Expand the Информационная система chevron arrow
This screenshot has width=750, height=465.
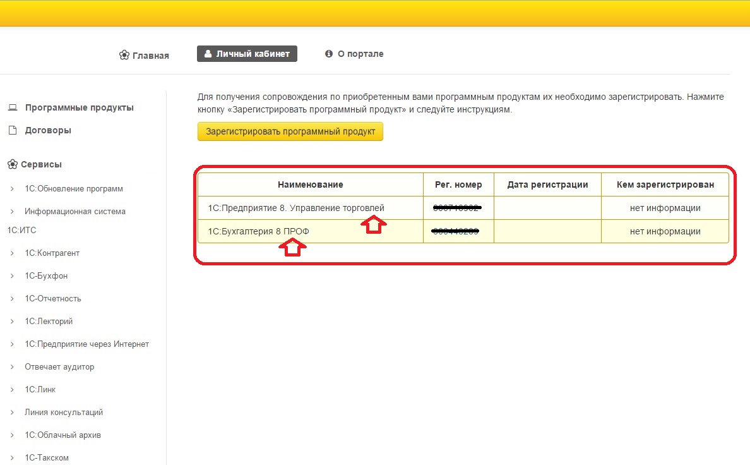[x=12, y=212]
